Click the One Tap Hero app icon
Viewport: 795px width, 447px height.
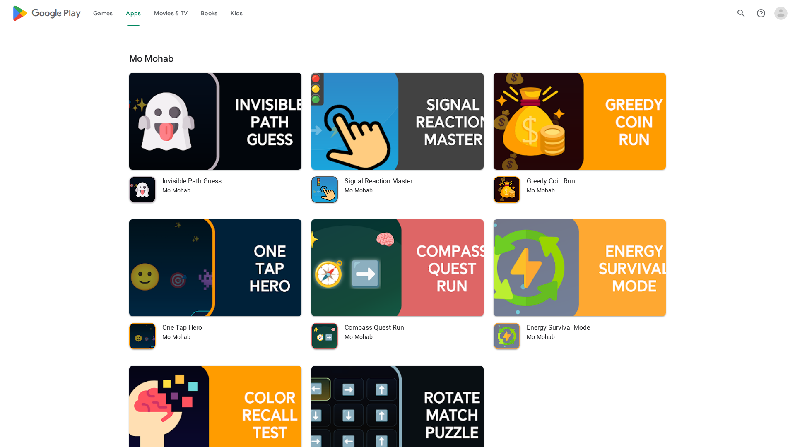(x=142, y=336)
